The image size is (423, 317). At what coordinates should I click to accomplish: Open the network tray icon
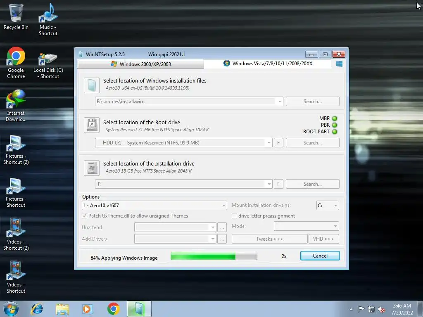[x=371, y=309]
